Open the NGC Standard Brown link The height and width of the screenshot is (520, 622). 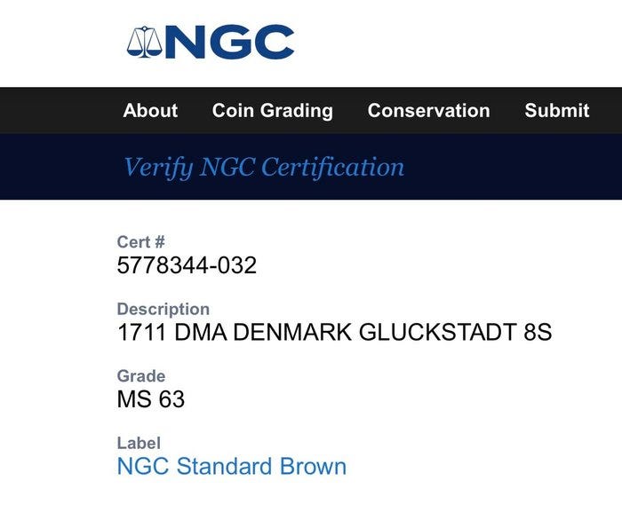tap(231, 466)
